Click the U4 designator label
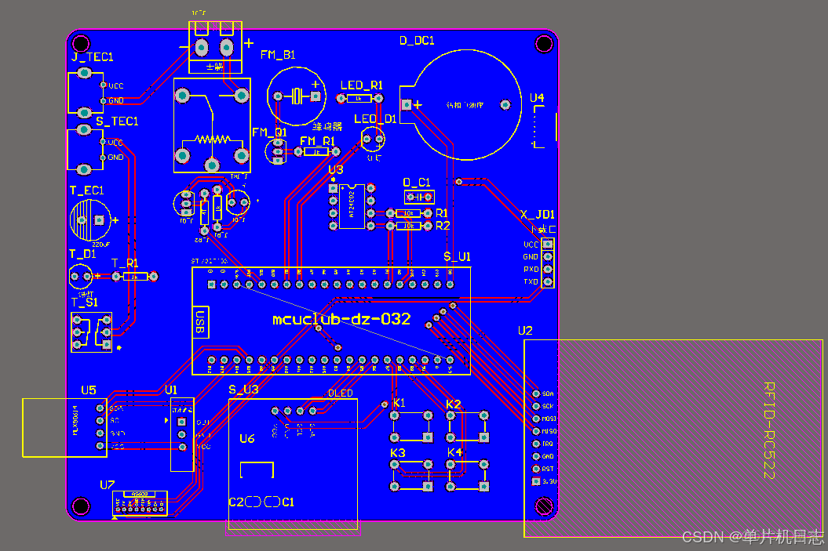This screenshot has width=828, height=551. click(x=537, y=98)
